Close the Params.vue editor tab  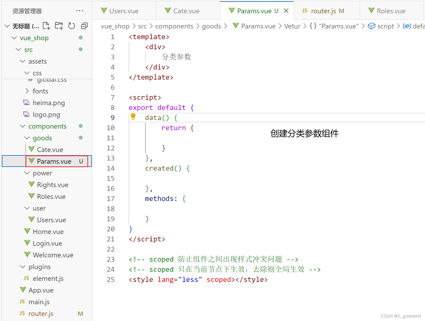286,11
